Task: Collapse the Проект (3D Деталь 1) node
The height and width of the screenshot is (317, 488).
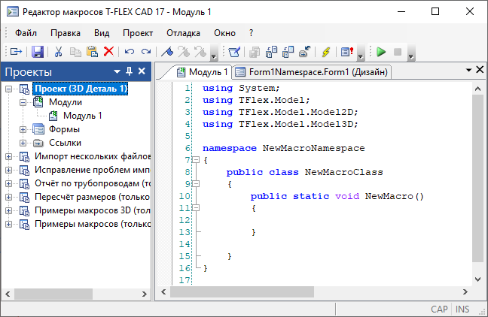Action: (8, 89)
